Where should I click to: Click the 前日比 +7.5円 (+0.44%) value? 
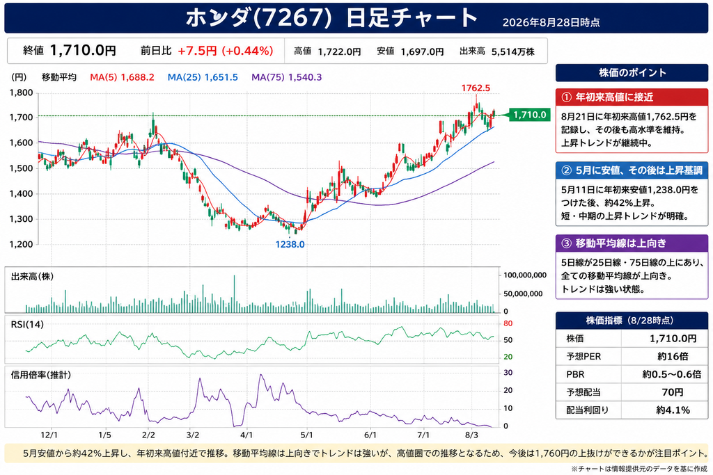207,50
